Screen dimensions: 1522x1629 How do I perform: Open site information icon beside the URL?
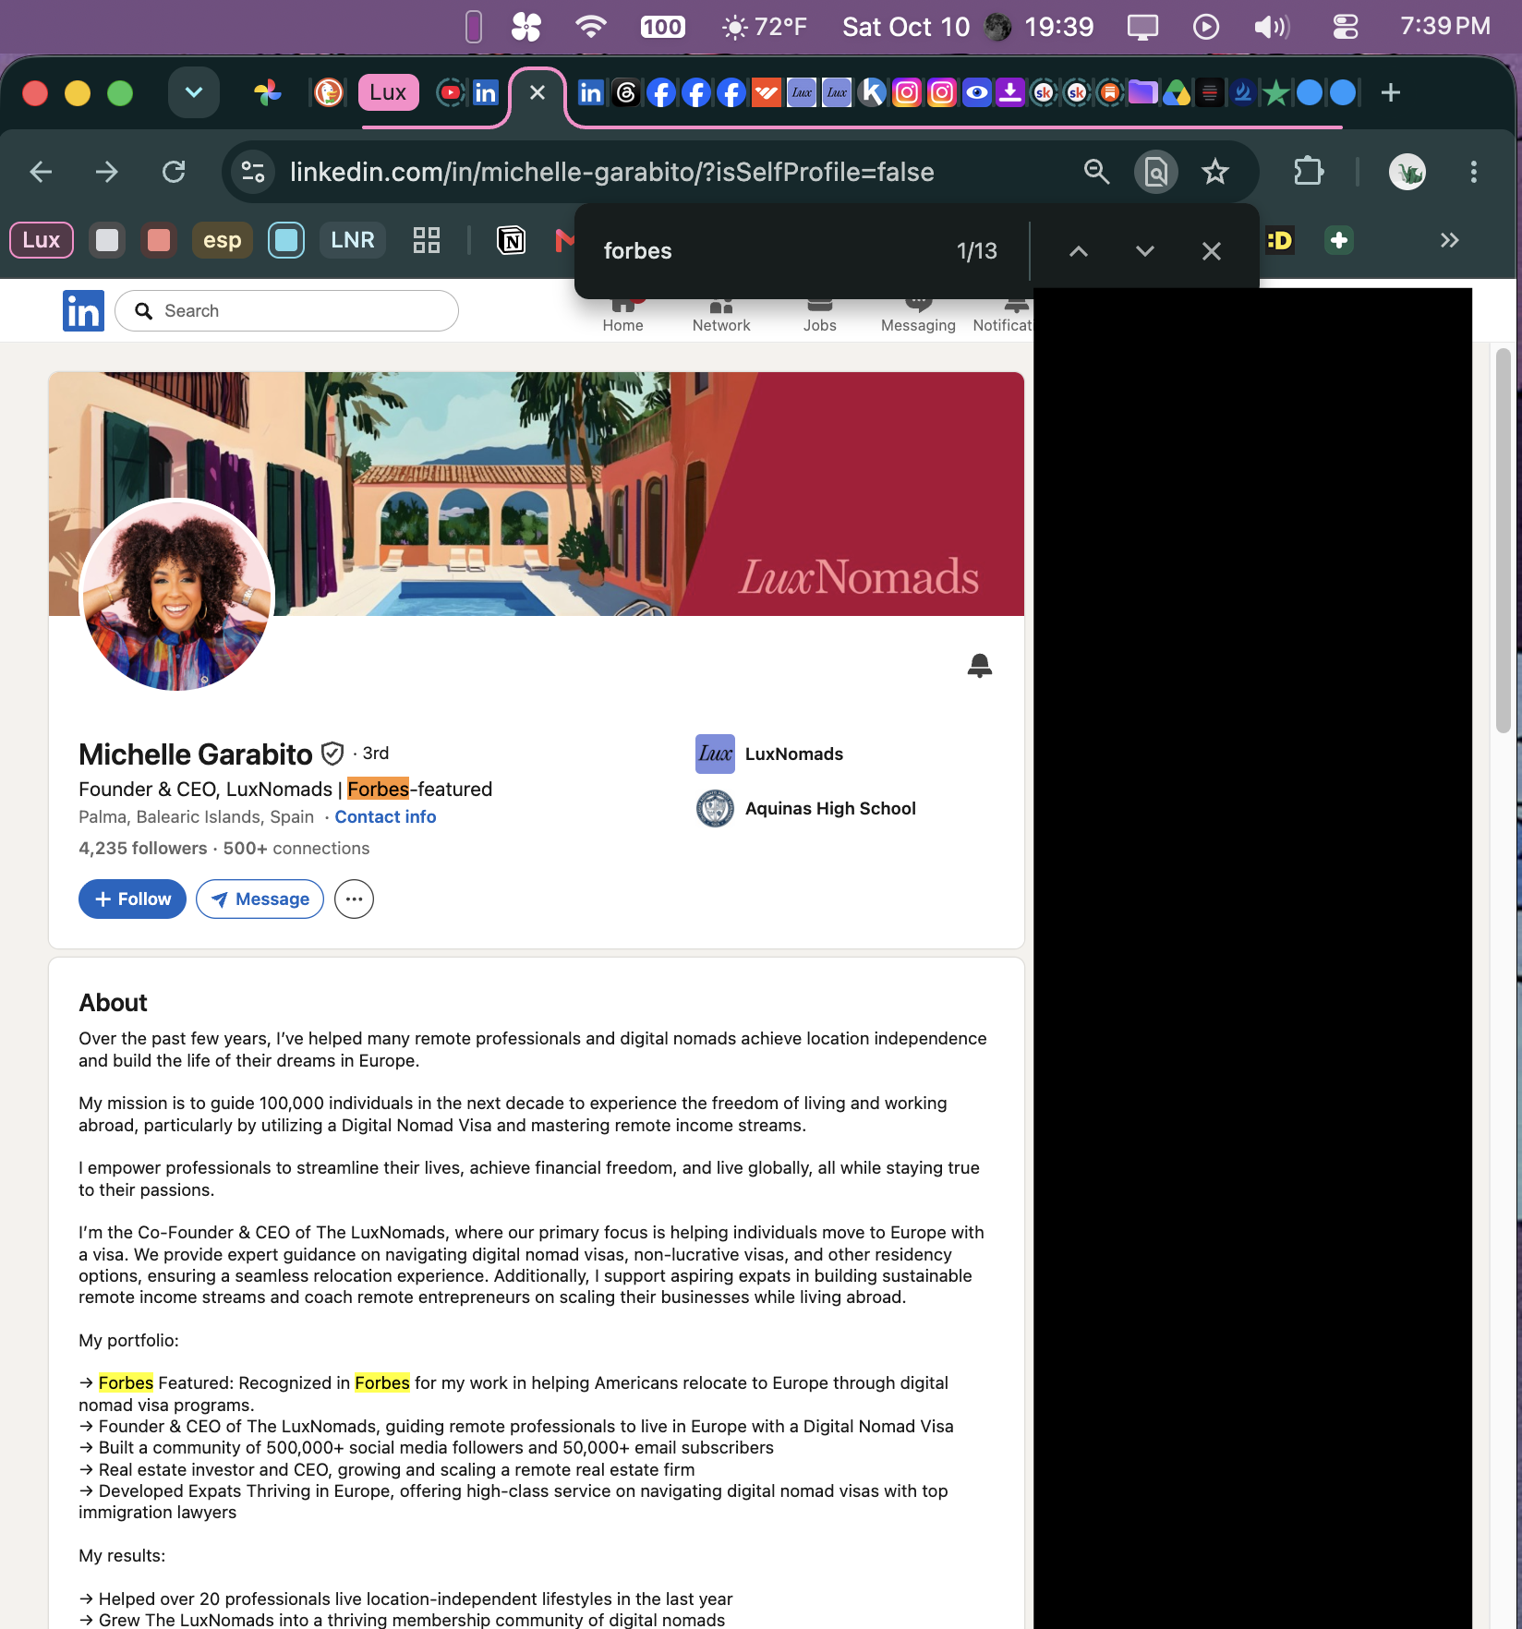pyautogui.click(x=252, y=172)
